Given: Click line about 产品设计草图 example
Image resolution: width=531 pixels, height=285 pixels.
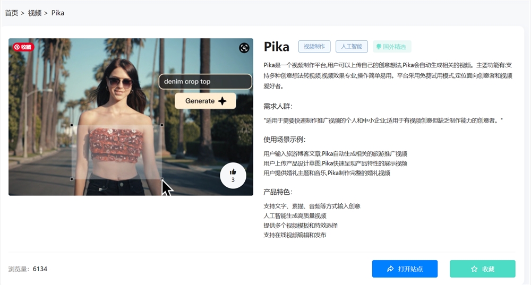Looking at the screenshot, I should coord(335,163).
